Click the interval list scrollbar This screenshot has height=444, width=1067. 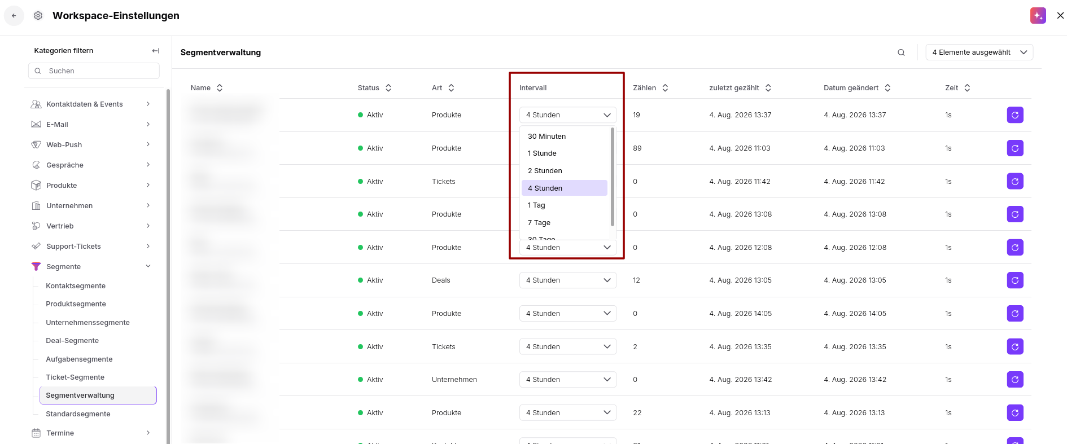click(x=613, y=177)
